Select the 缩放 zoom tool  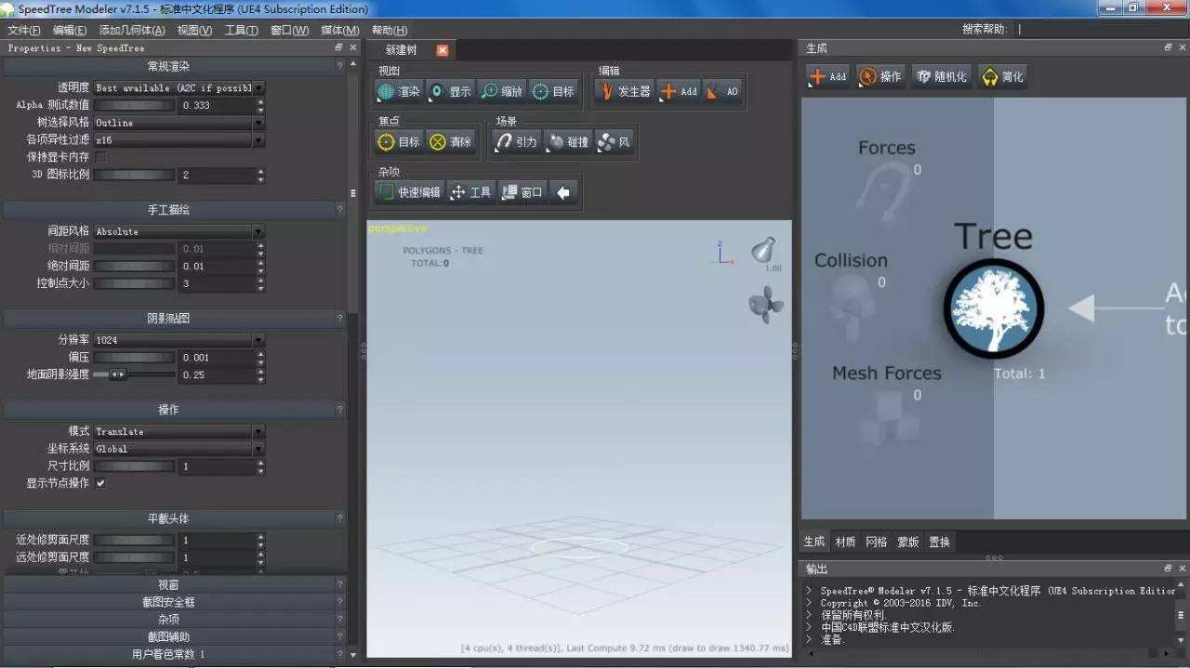point(501,91)
